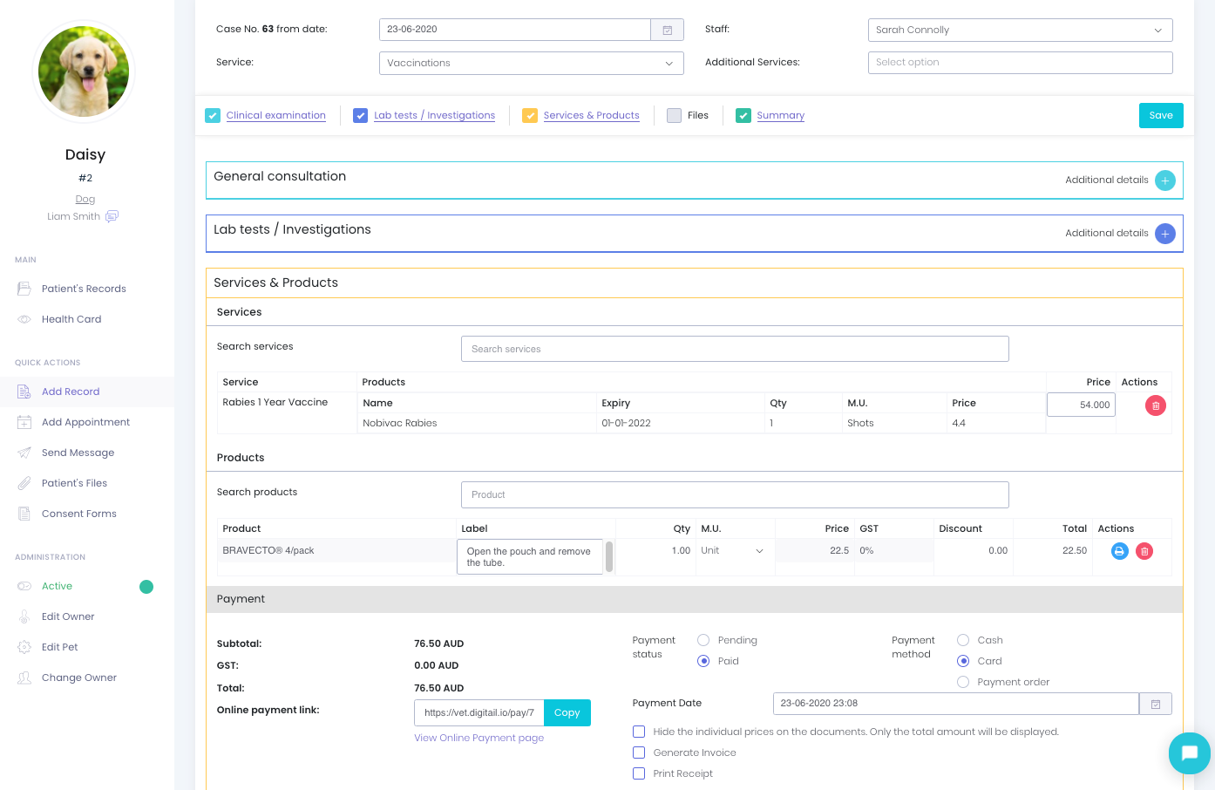Copy the online payment link
This screenshot has width=1215, height=790.
click(567, 712)
